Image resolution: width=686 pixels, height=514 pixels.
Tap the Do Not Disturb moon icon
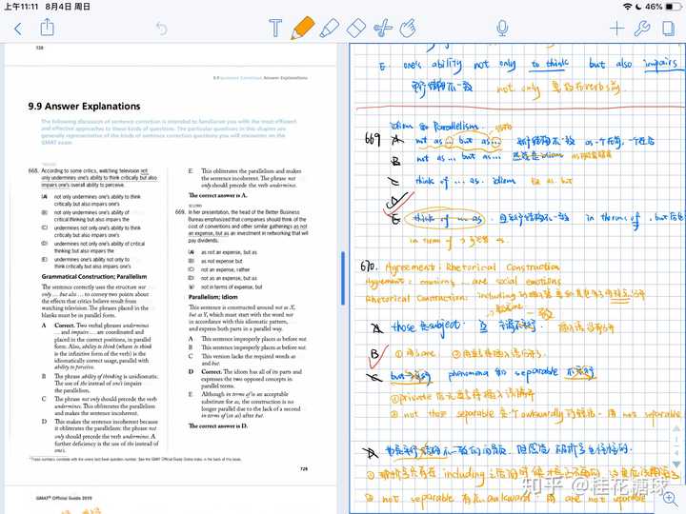(638, 7)
